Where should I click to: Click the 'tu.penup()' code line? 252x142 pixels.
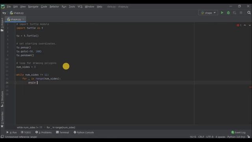24,47
